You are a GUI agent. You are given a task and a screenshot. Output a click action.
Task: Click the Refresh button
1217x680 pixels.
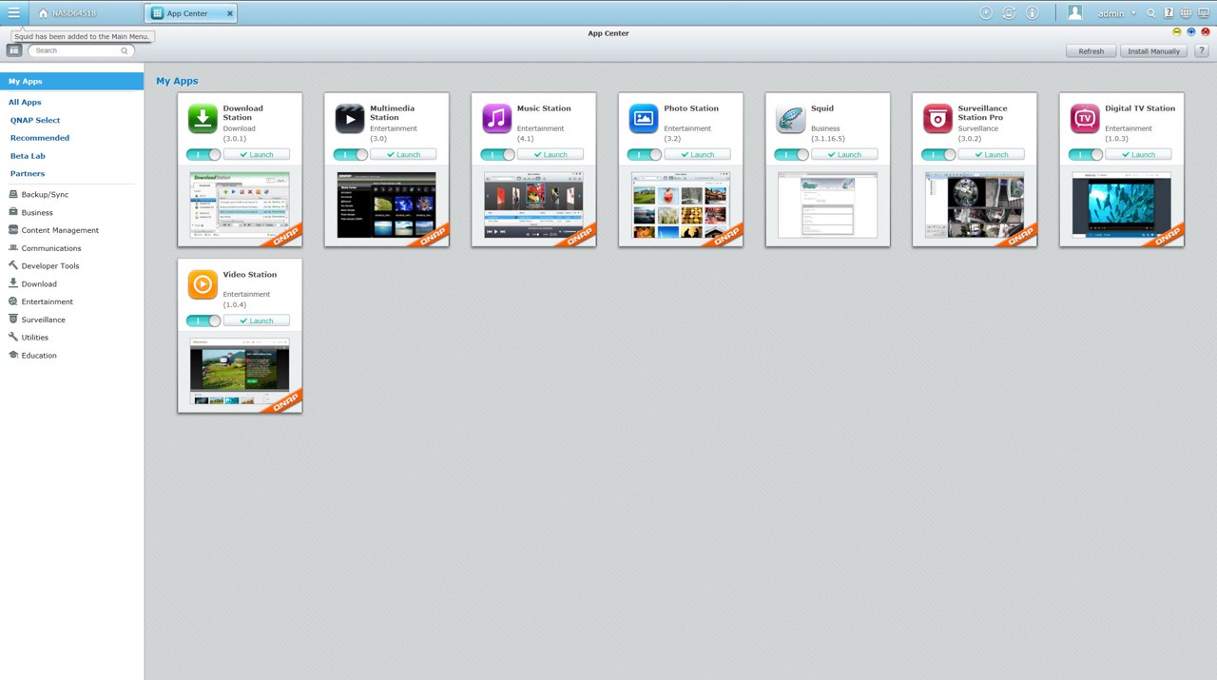[x=1091, y=50]
